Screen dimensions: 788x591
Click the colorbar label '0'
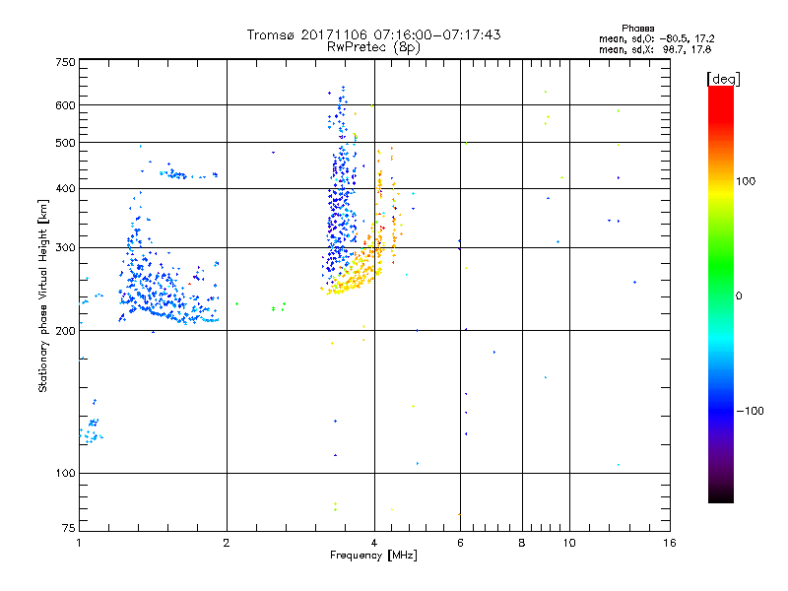(x=739, y=296)
